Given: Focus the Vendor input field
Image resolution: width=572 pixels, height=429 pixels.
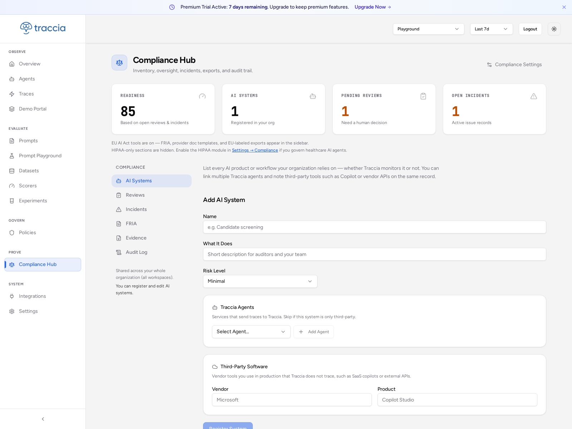Looking at the screenshot, I should (292, 400).
